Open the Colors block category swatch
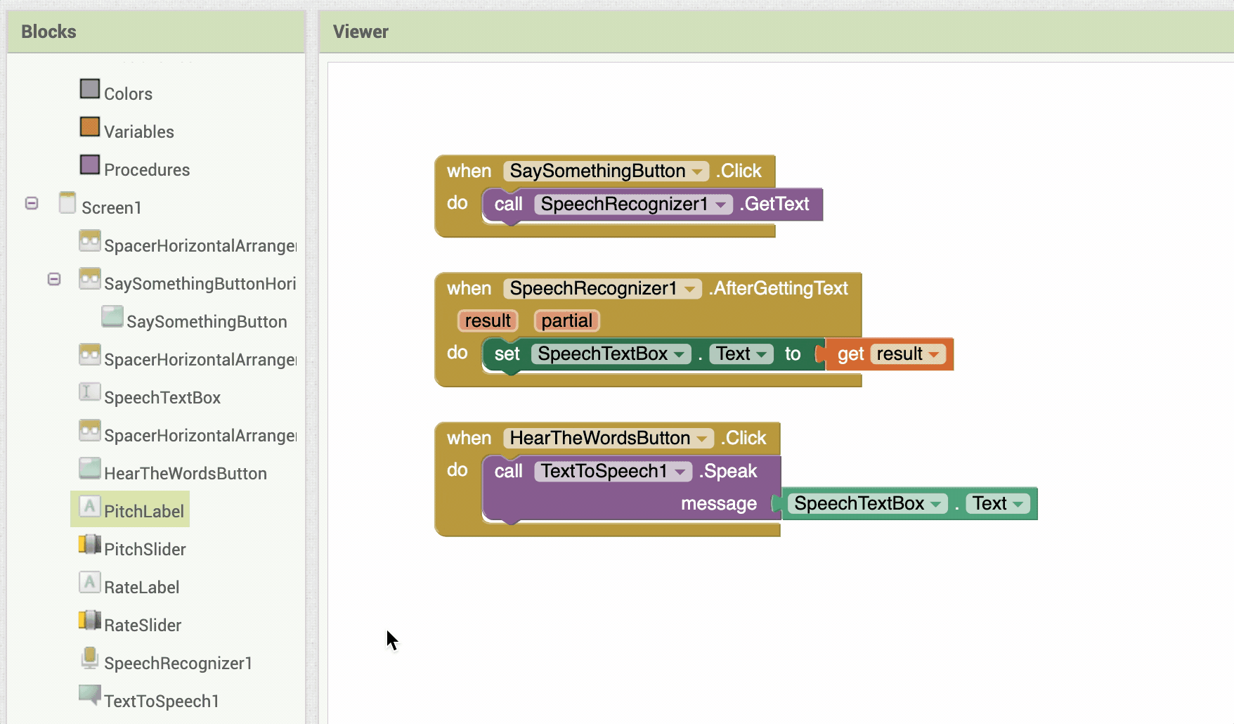This screenshot has width=1234, height=724. (90, 89)
